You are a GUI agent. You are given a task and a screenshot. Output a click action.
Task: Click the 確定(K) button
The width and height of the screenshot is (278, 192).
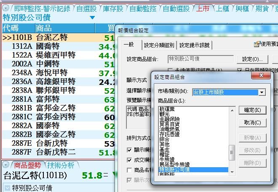(253, 110)
